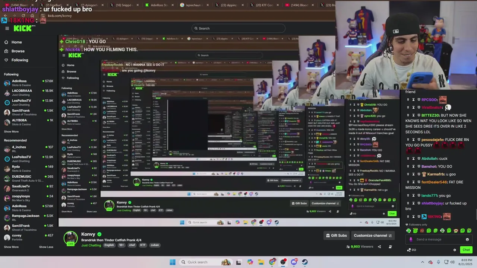Screen dimensions: 477x268
Task: Open SaudiJaeTv recommended channel
Action: [29, 188]
